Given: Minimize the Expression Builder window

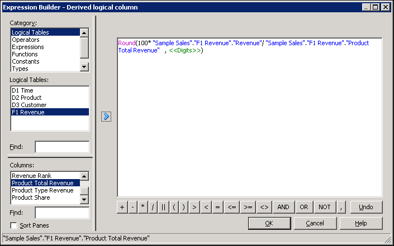Looking at the screenshot, I should [367, 7].
